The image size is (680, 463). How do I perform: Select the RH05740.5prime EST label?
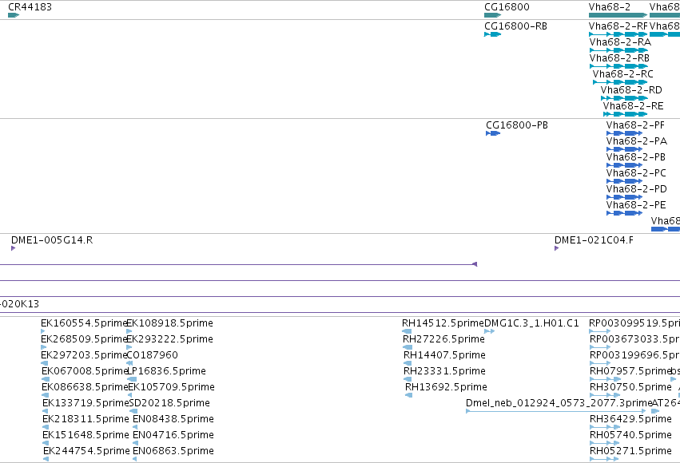pyautogui.click(x=630, y=435)
